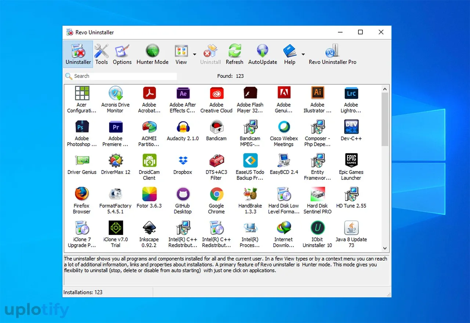Select HandBrake 1.3.3
470x323 pixels.
(250, 201)
